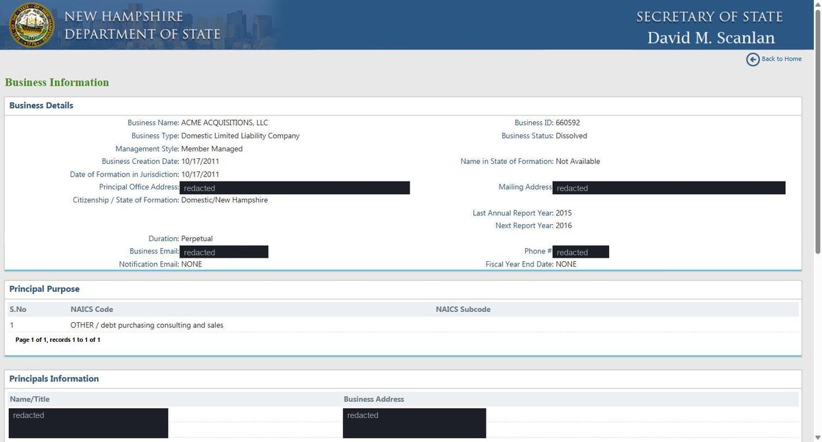
Task: Click the Business Name label
Action: (153, 123)
